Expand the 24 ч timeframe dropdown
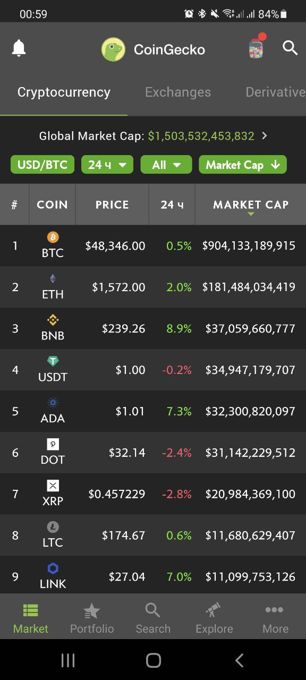 coord(107,165)
